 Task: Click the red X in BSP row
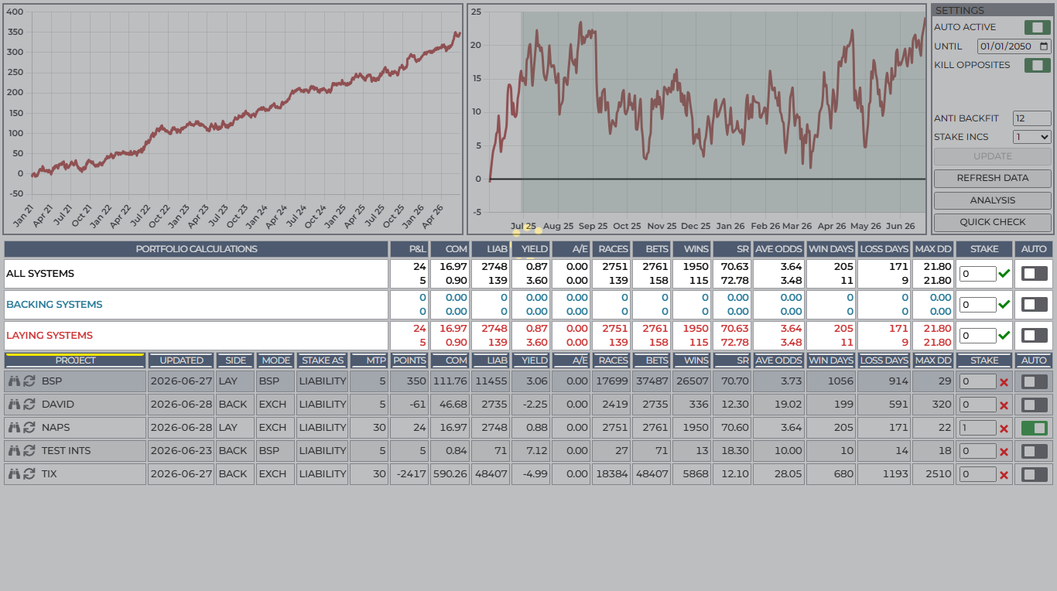pyautogui.click(x=1004, y=382)
